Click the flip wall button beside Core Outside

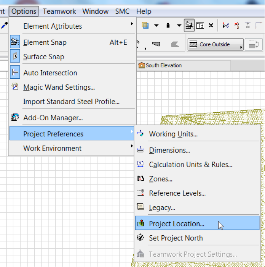coord(254,44)
